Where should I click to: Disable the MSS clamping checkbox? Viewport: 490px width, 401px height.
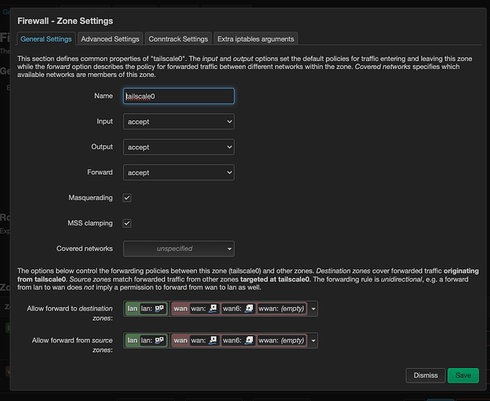pyautogui.click(x=127, y=223)
